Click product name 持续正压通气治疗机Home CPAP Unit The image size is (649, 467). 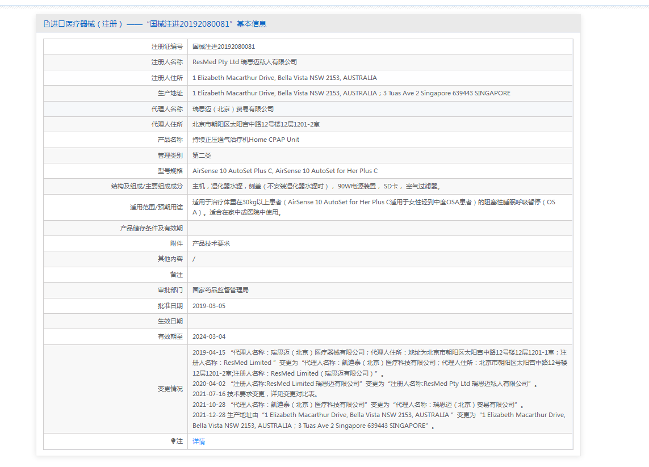(246, 140)
